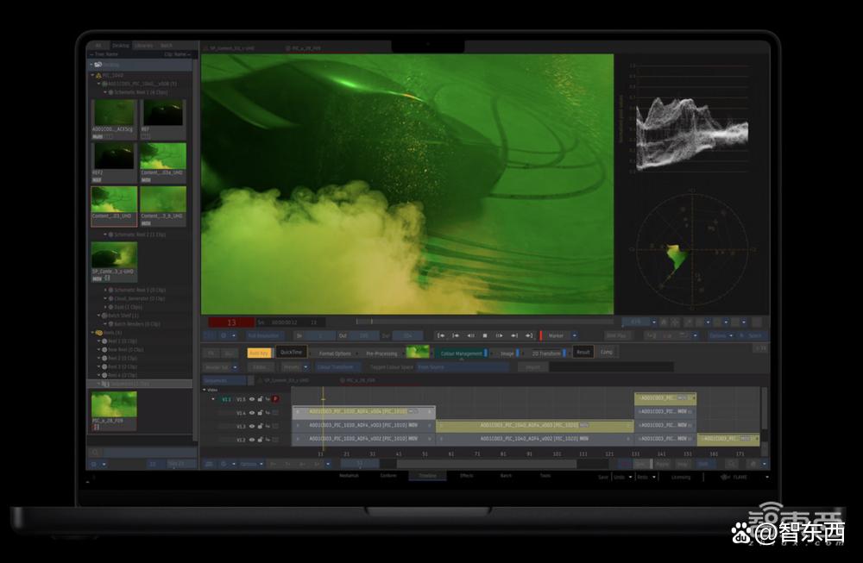
Task: Click the search magnifier below the media panel
Action: tap(95, 453)
